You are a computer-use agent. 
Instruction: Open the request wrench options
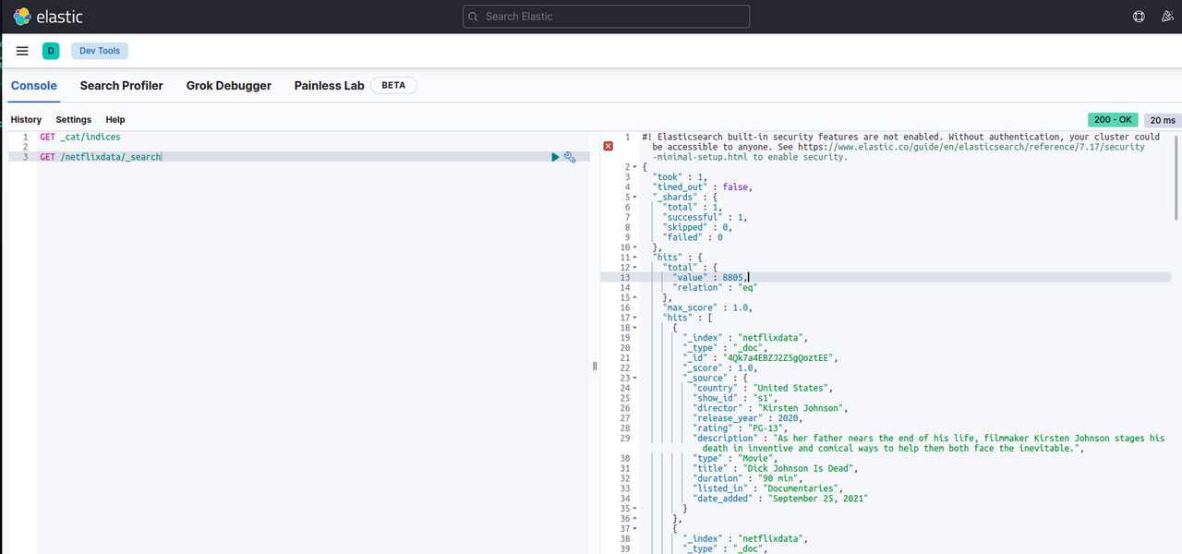(x=570, y=157)
